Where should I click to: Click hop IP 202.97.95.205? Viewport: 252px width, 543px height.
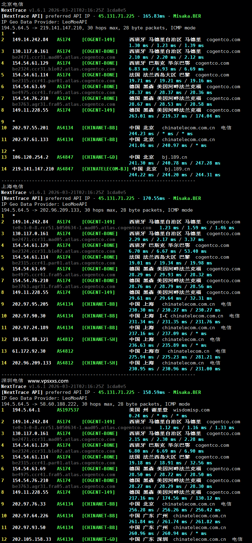tap(30, 304)
